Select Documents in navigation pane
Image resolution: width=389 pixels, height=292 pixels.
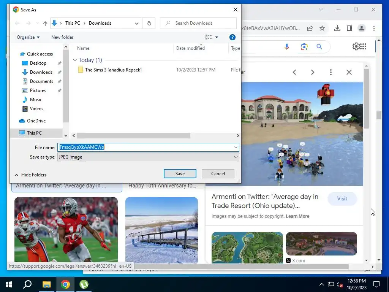pos(38,81)
